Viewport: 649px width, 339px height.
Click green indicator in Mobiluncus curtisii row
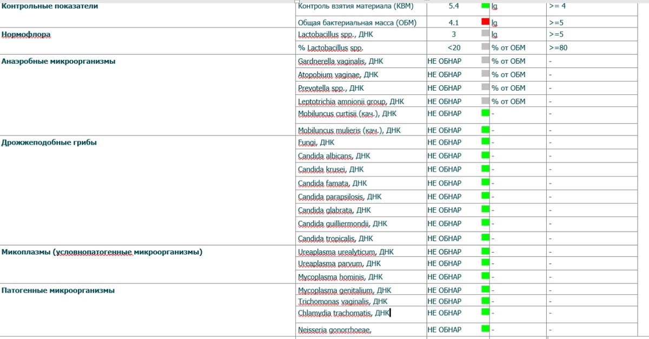click(485, 112)
